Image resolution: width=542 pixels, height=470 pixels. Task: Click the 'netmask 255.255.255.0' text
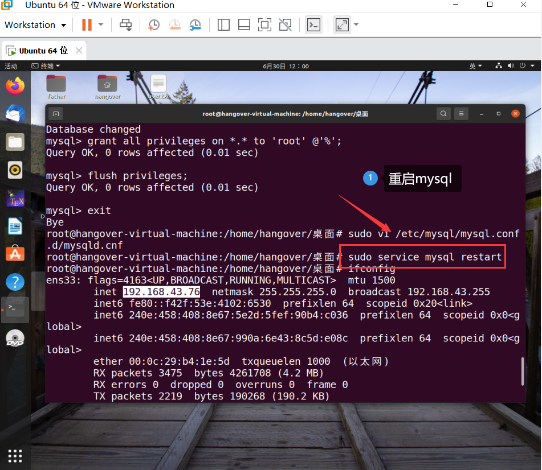[x=274, y=292]
